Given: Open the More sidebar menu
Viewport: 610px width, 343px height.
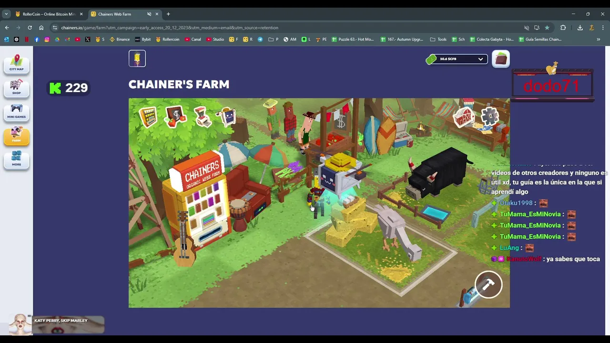Looking at the screenshot, I should tap(16, 159).
